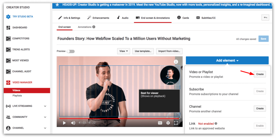Open Playlists in the sidebar
The width and height of the screenshot is (276, 138).
[17, 96]
